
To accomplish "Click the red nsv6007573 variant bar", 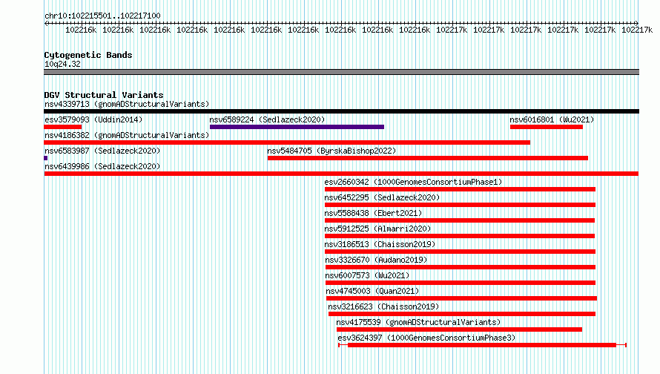I will click(x=461, y=283).
